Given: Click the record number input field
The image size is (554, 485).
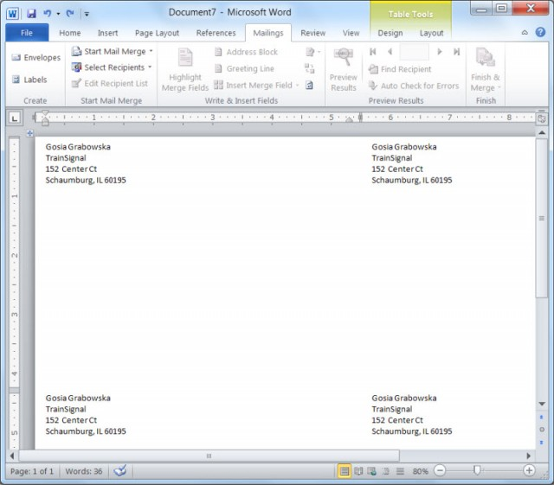Looking at the screenshot, I should pyautogui.click(x=414, y=52).
